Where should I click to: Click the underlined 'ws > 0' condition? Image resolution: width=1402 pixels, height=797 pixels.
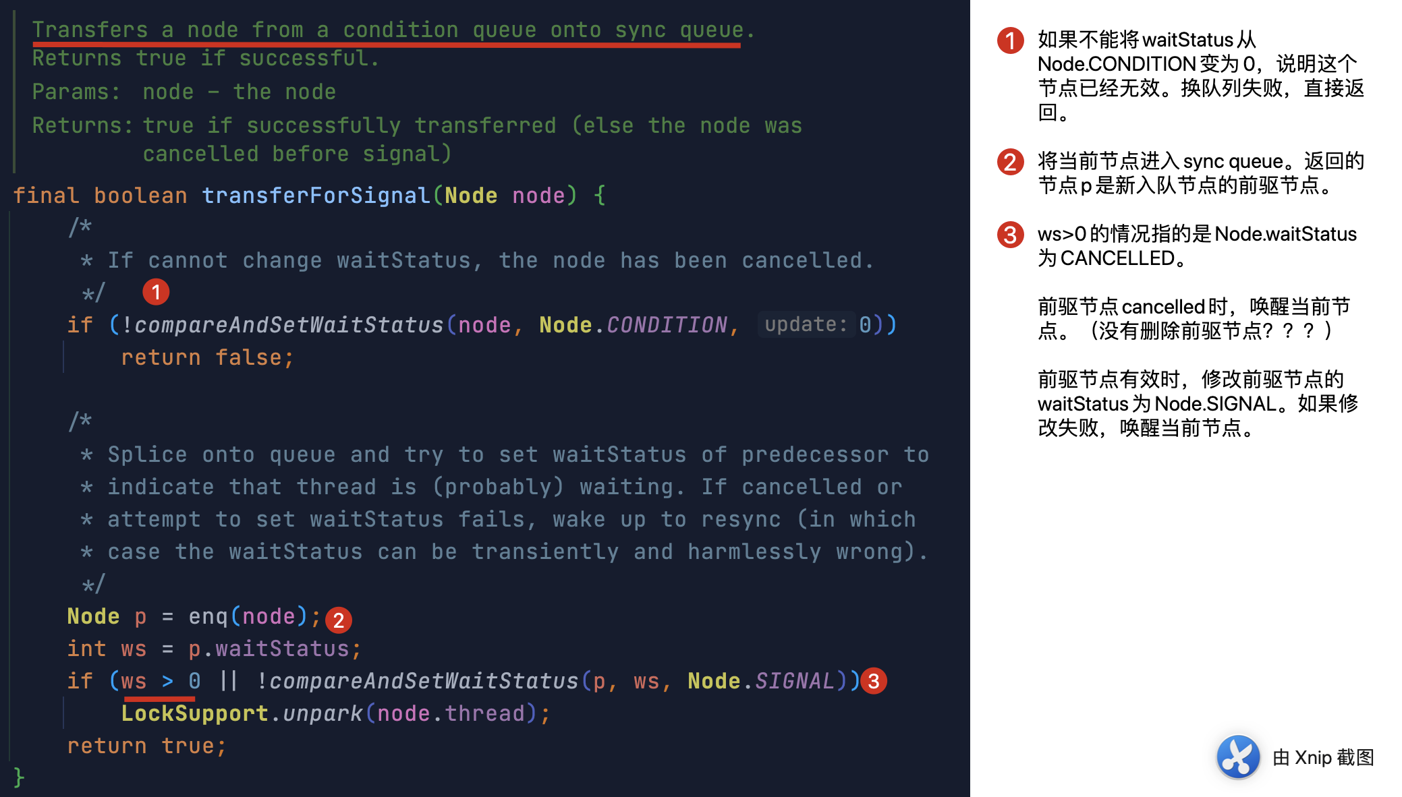161,681
